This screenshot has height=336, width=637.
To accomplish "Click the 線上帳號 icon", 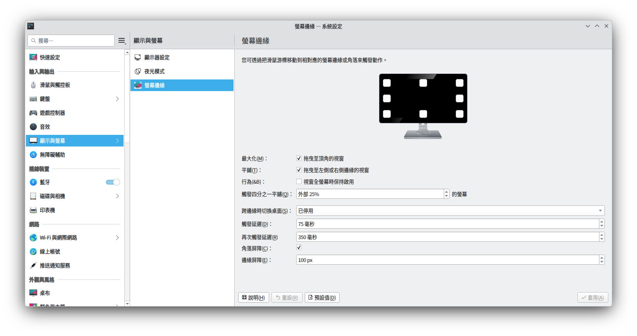I will tap(33, 252).
